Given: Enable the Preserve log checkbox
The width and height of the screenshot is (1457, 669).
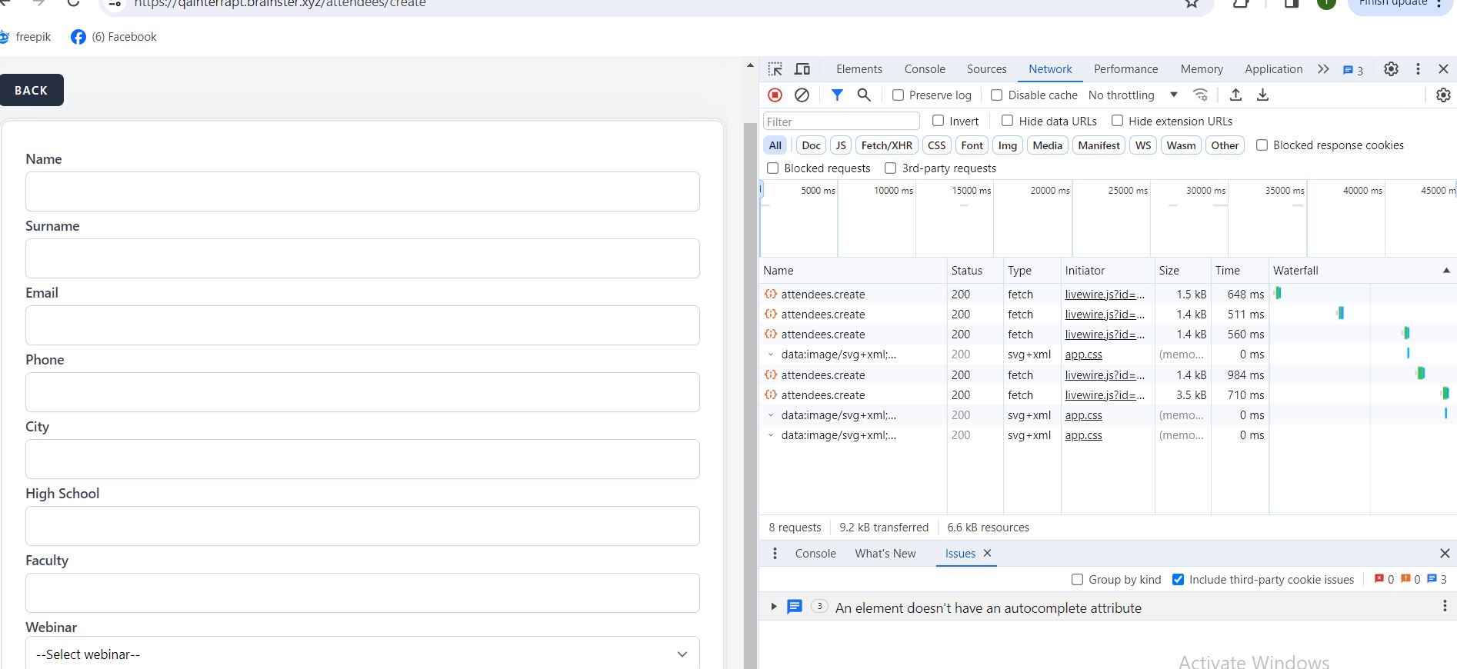Looking at the screenshot, I should 898,95.
